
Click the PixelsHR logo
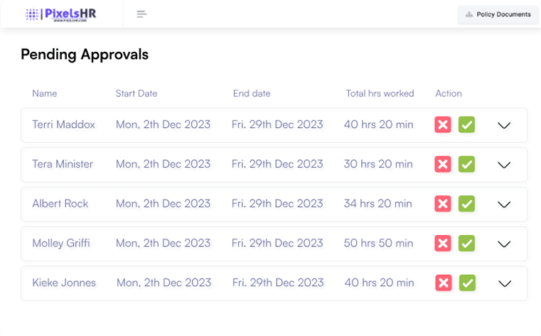[x=60, y=14]
